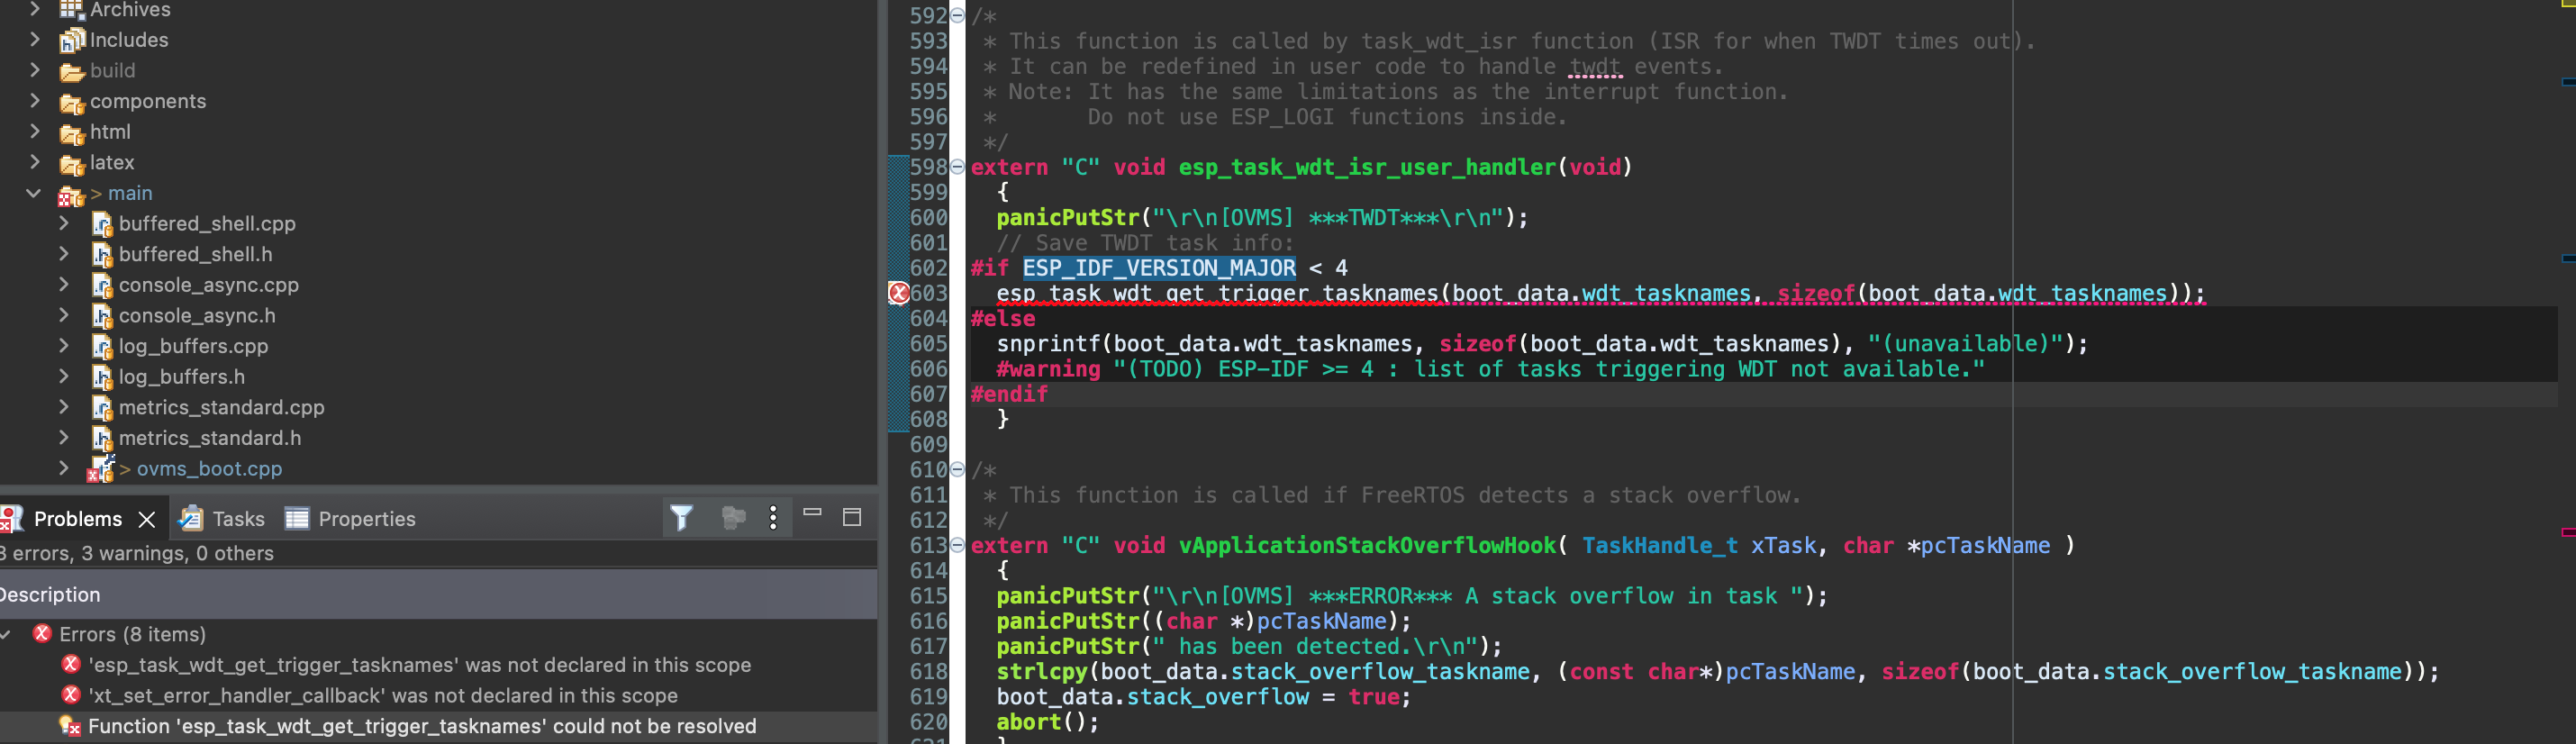Click the Includes folder icon
The width and height of the screenshot is (2576, 744).
click(x=71, y=41)
